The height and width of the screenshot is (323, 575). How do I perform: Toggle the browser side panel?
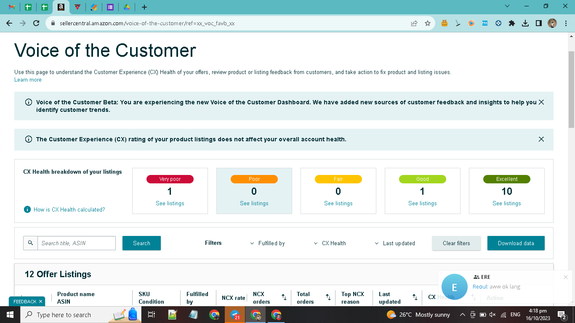[x=539, y=23]
